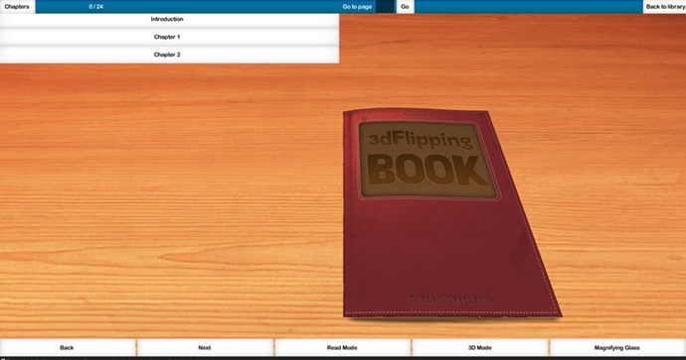
Task: Click the 0 / 24 page counter
Action: (95, 7)
